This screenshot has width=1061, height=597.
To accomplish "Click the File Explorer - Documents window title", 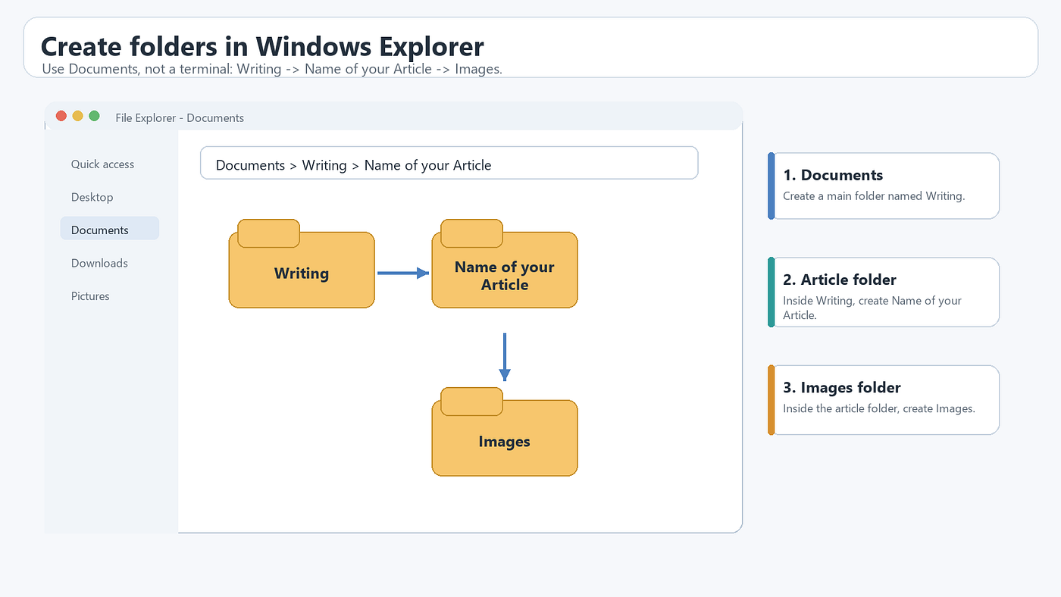I will click(x=180, y=118).
